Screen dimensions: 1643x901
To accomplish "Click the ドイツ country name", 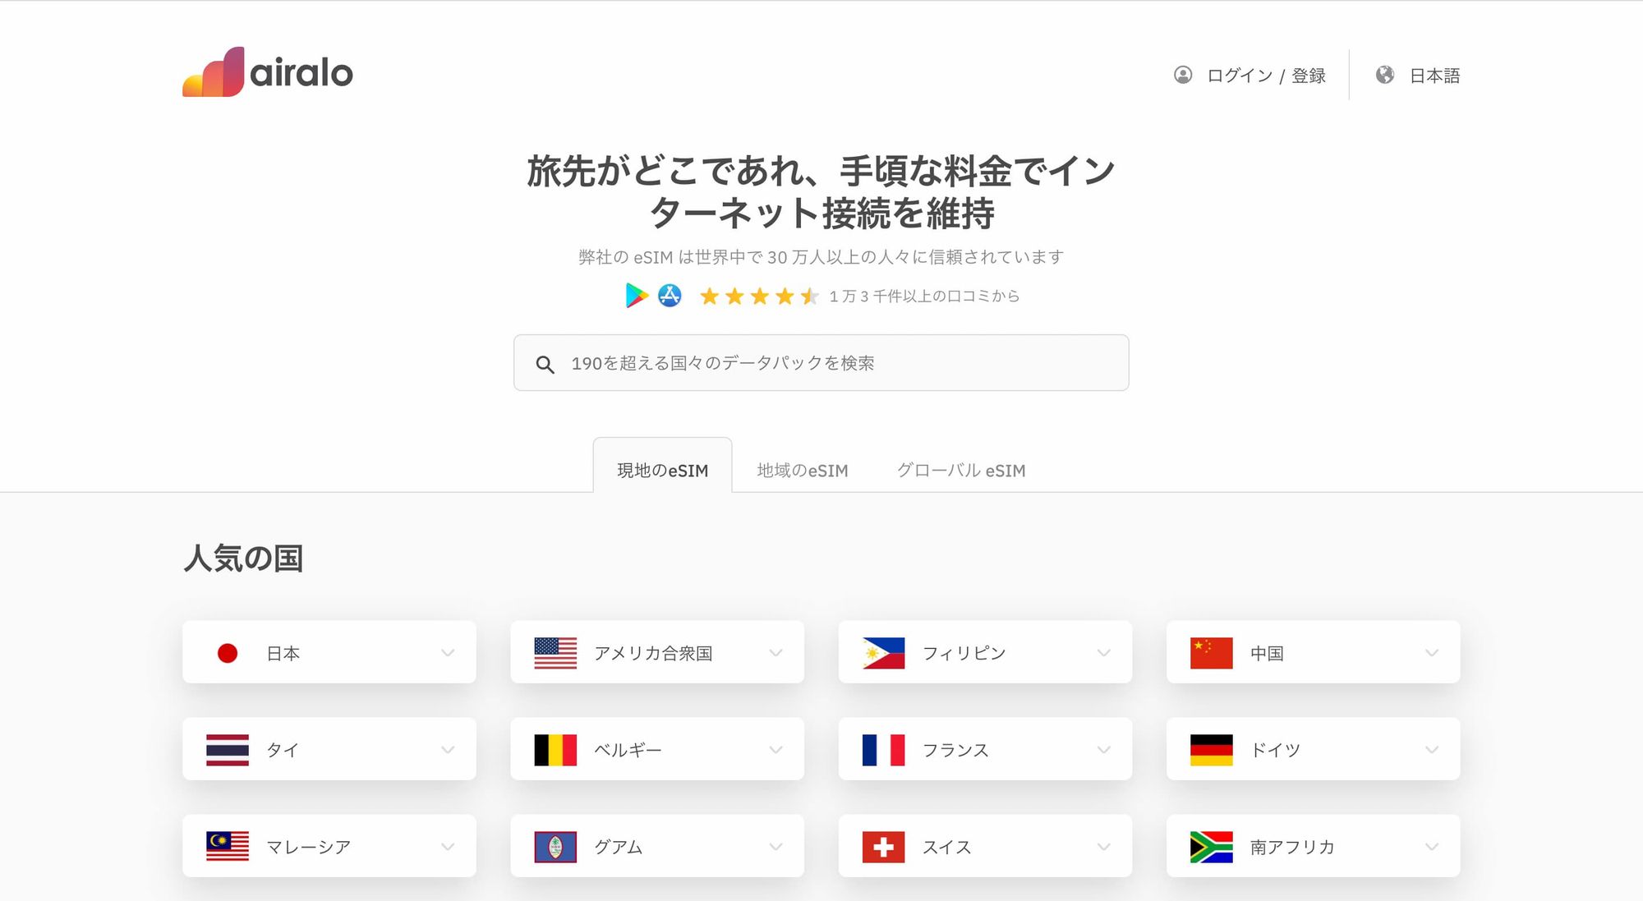I will point(1275,751).
